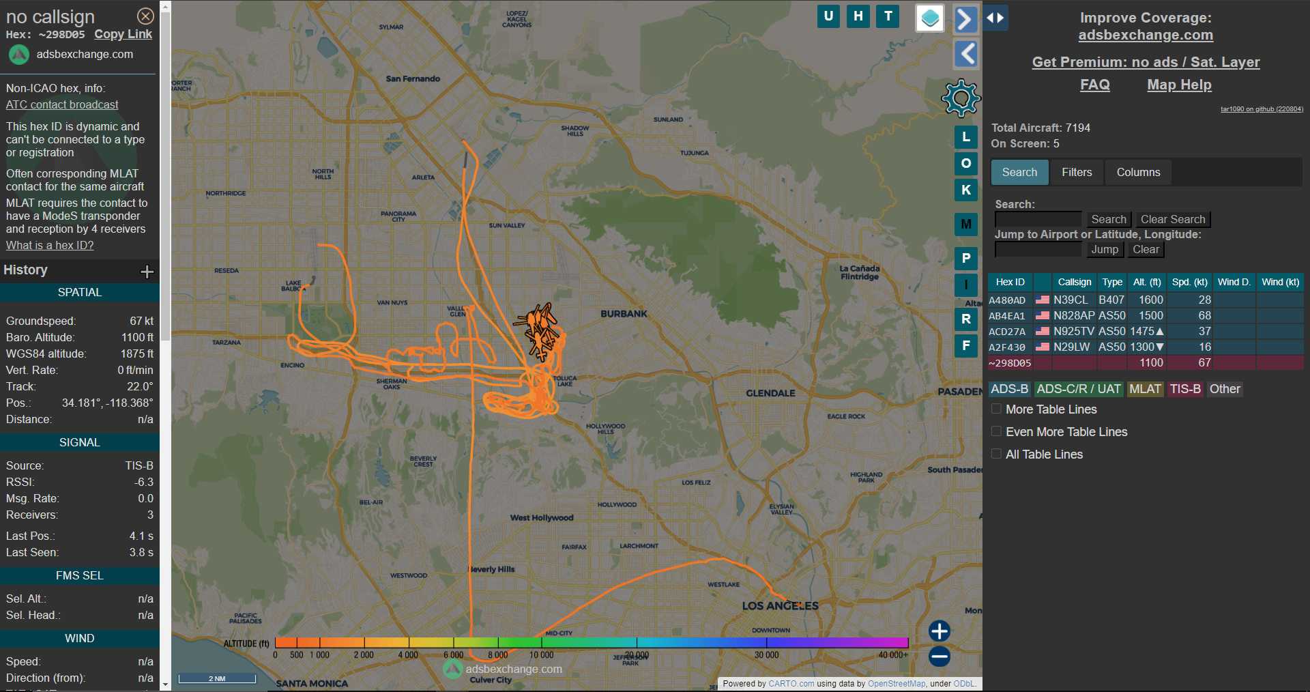1310x692 pixels.
Task: Click the M map button
Action: tap(966, 225)
